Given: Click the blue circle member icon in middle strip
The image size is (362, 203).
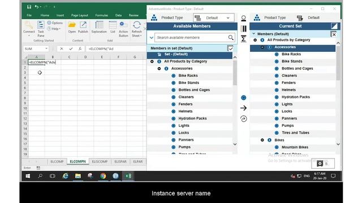Looking at the screenshot, I should tap(243, 98).
